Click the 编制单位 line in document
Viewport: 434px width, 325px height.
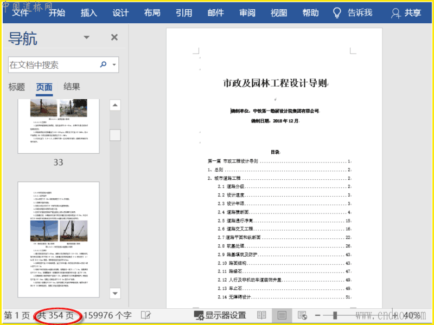point(275,111)
